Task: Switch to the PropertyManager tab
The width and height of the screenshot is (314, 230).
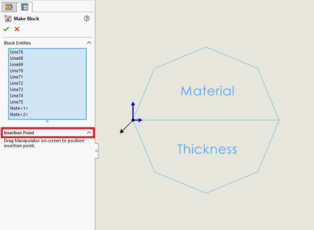Action: pos(25,7)
